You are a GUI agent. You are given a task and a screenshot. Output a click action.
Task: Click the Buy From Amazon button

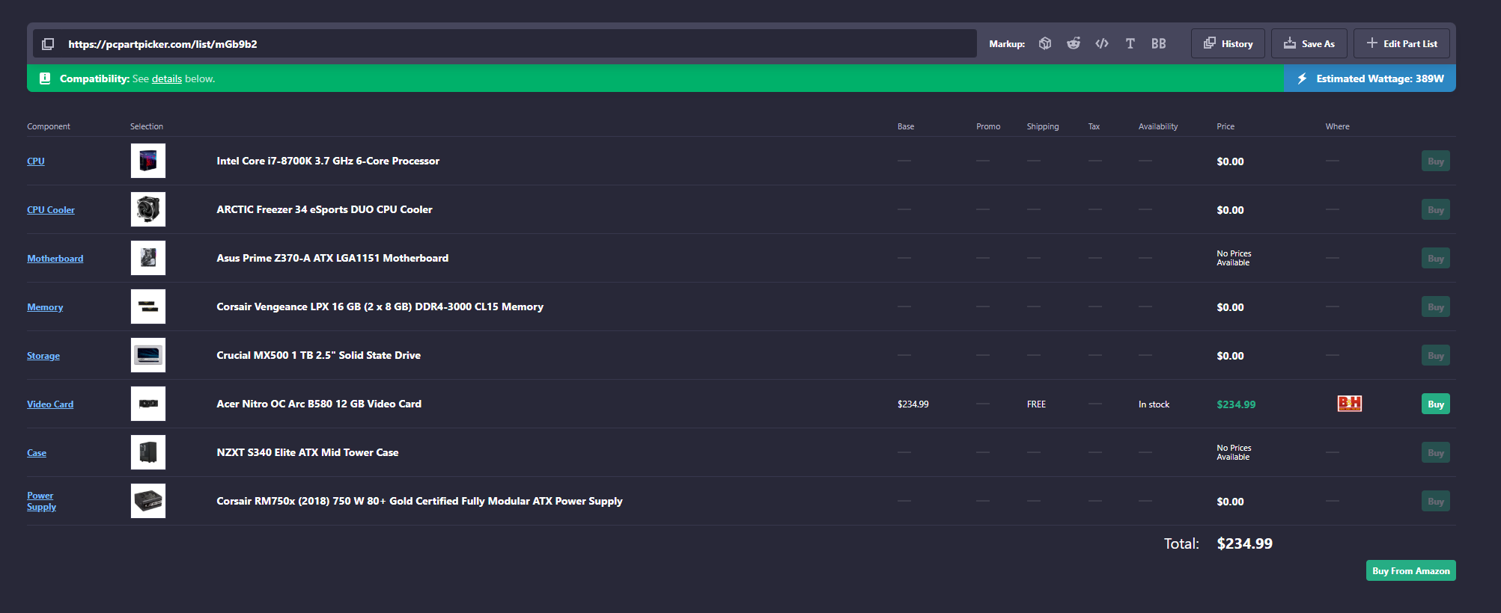pos(1411,570)
